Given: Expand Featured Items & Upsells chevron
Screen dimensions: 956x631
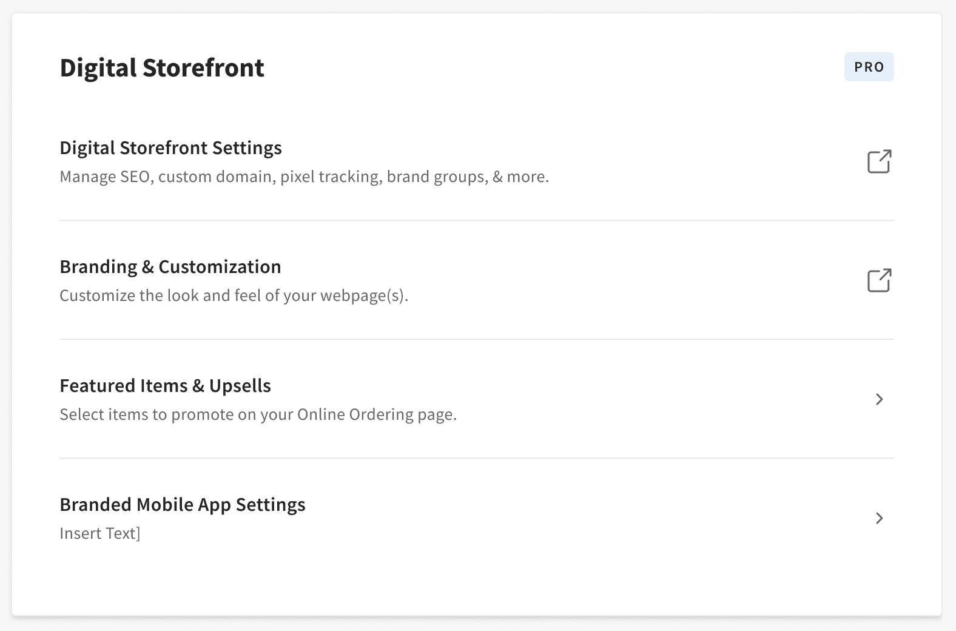Looking at the screenshot, I should tap(879, 399).
